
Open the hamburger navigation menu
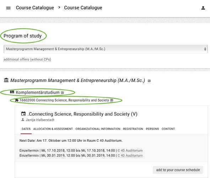(x=8, y=8)
